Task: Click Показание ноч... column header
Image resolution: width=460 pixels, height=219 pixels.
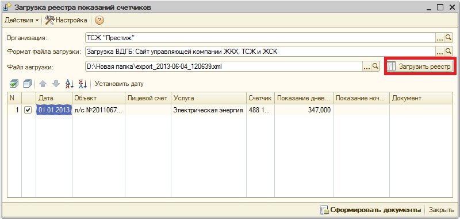Action: coord(362,98)
